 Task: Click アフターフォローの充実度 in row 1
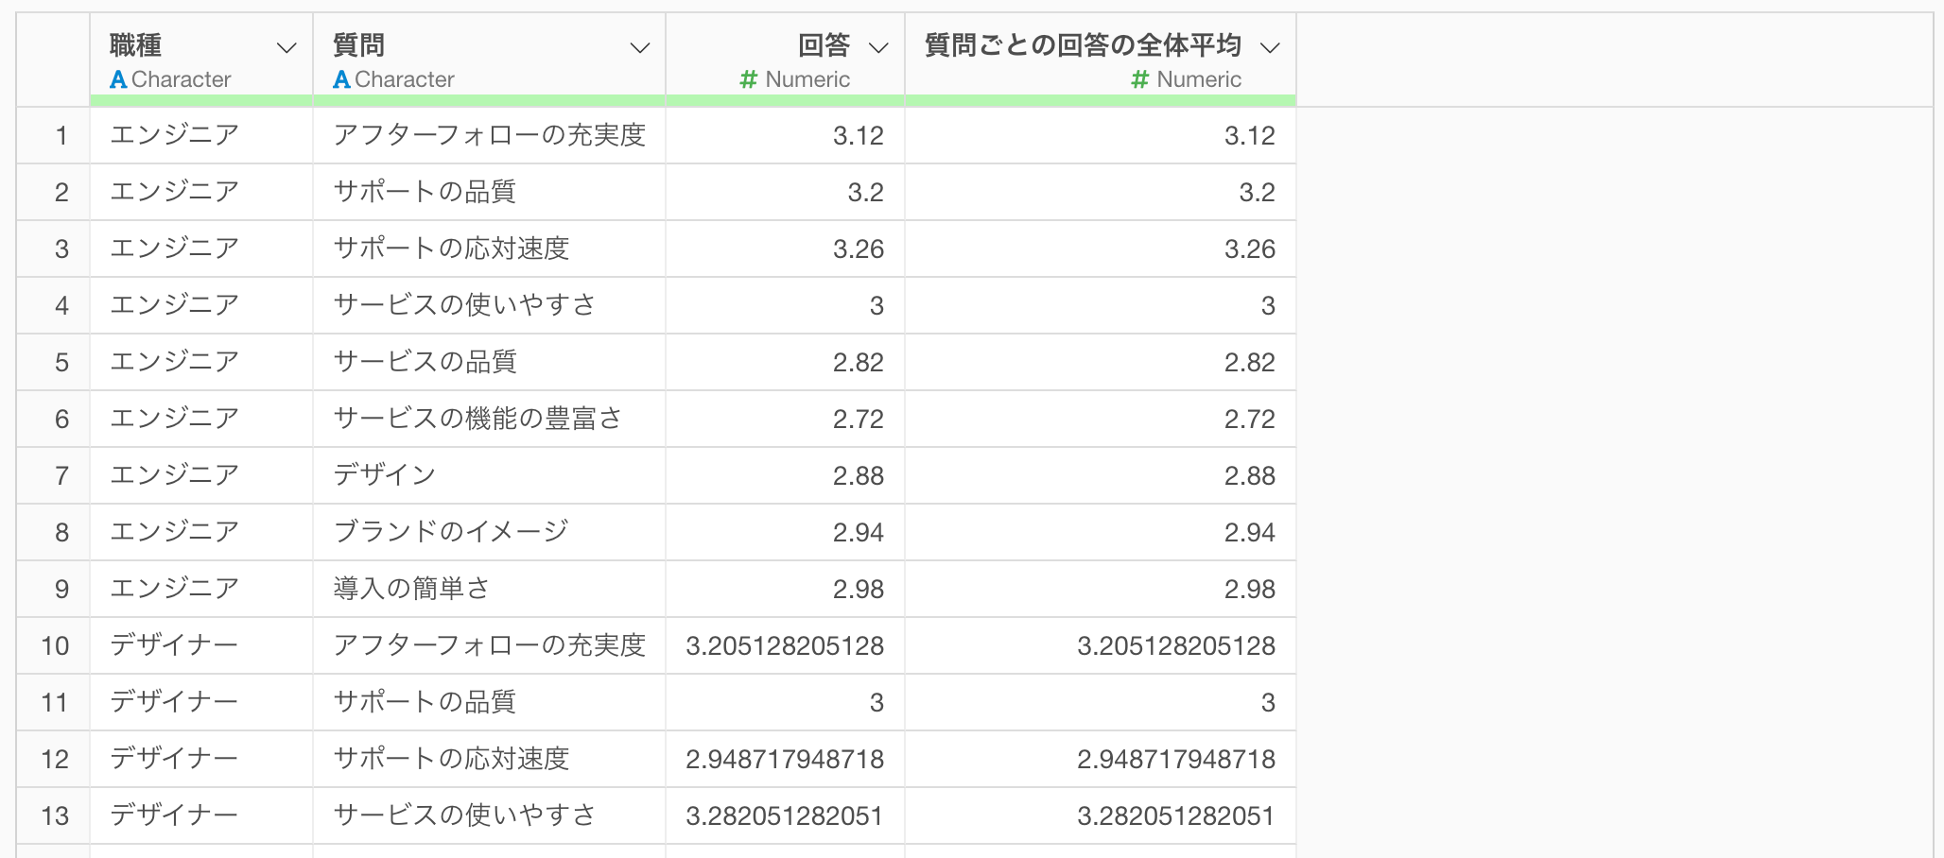489,135
